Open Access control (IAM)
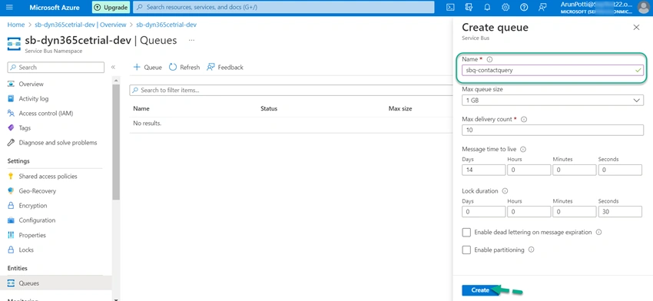 [x=46, y=113]
